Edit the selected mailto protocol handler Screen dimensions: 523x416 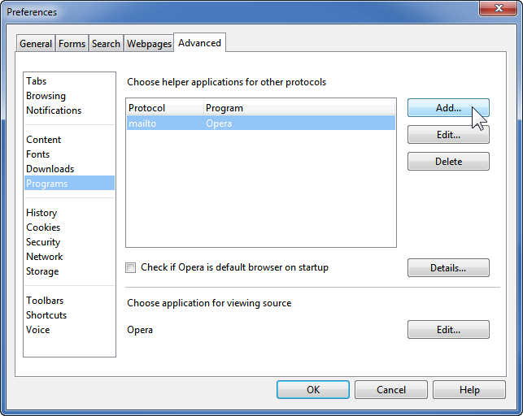tap(448, 135)
